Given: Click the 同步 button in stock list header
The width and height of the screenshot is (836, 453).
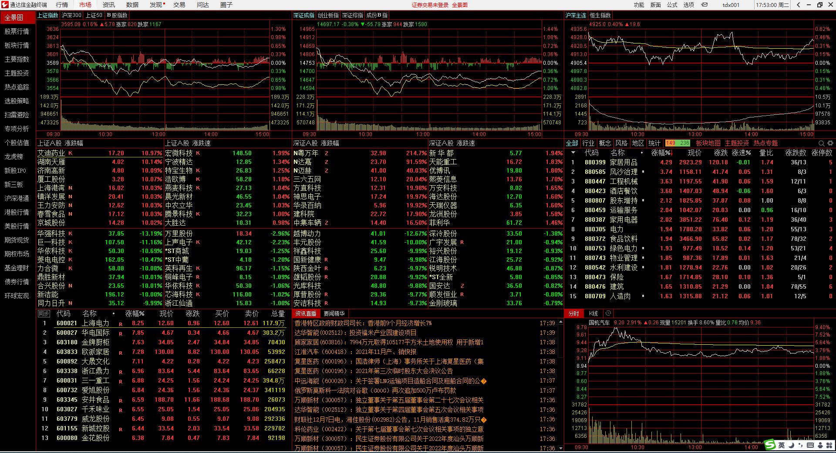Looking at the screenshot, I should [x=44, y=313].
